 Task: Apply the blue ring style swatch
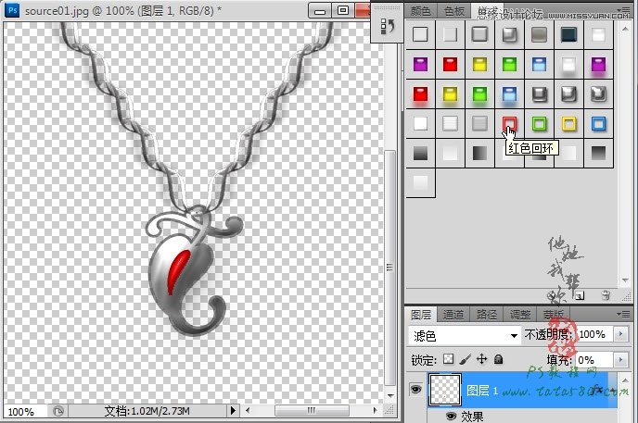pos(598,123)
